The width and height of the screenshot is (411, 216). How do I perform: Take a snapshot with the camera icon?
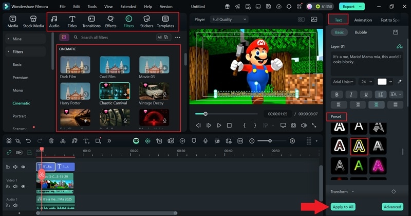click(293, 125)
